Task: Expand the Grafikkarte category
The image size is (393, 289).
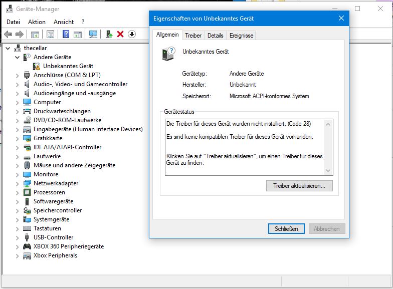Action: coord(17,139)
